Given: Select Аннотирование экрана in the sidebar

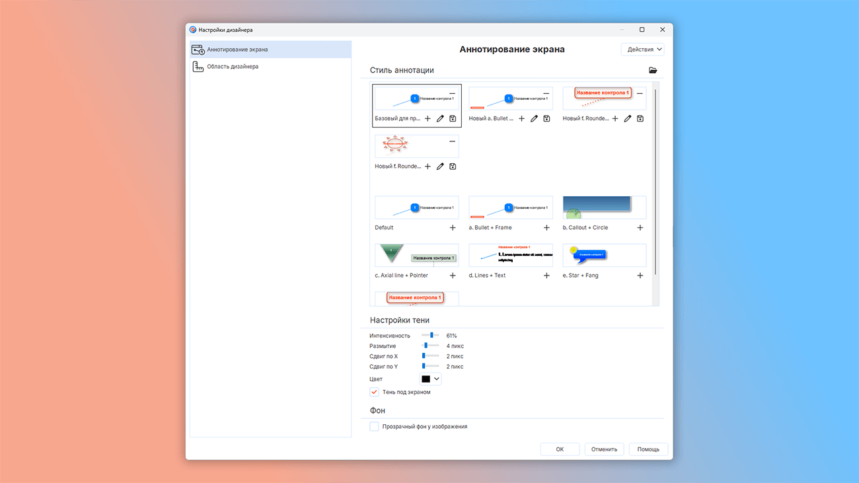Looking at the screenshot, I should pos(237,50).
